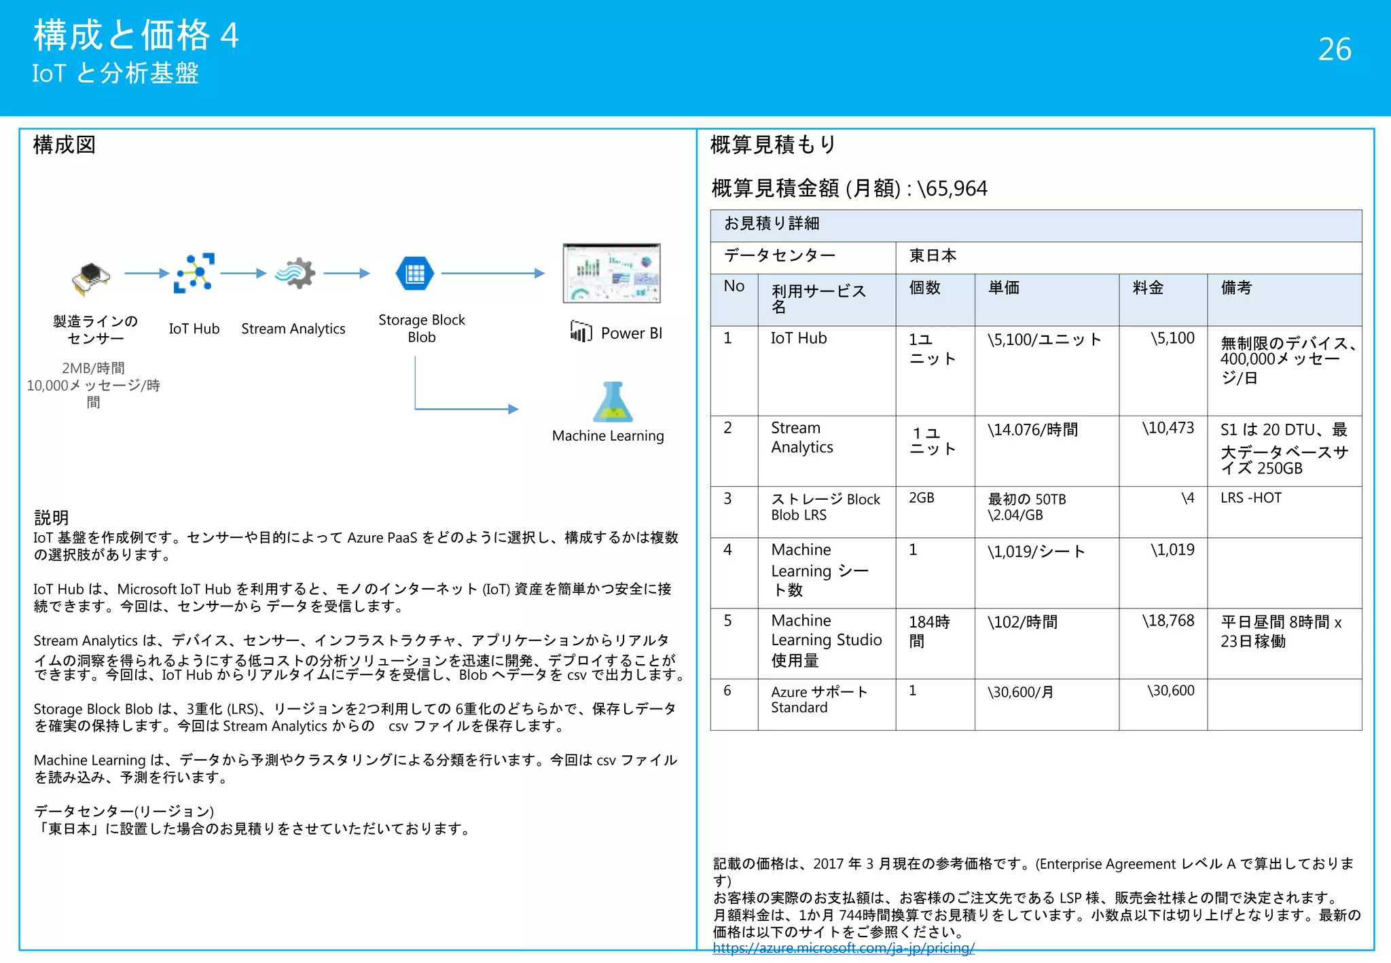
Task: Click the Azure サポート Standard cell
Action: 827,705
